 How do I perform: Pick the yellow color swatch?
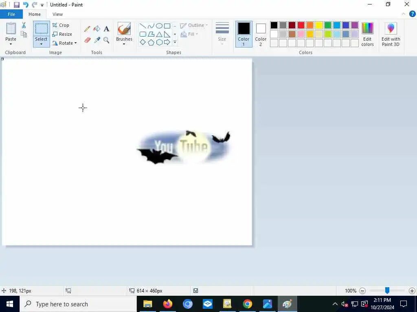click(x=318, y=25)
